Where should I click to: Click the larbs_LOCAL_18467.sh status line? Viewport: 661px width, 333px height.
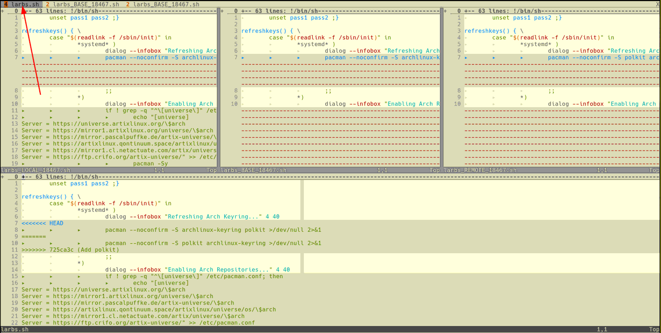[109, 170]
